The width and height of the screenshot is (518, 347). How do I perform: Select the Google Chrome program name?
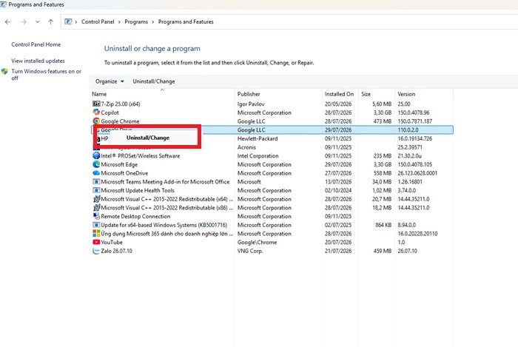click(x=120, y=121)
